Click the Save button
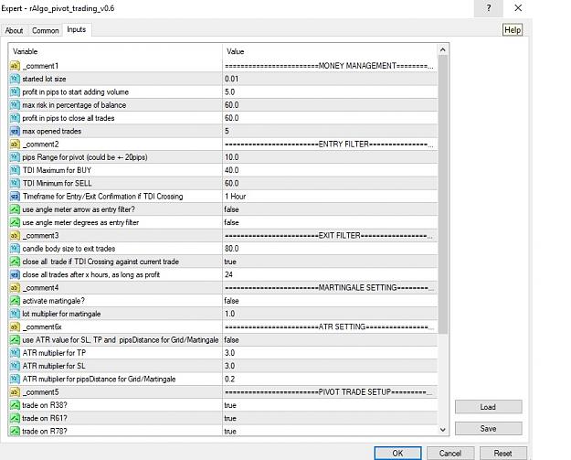The width and height of the screenshot is (571, 460). tap(488, 429)
